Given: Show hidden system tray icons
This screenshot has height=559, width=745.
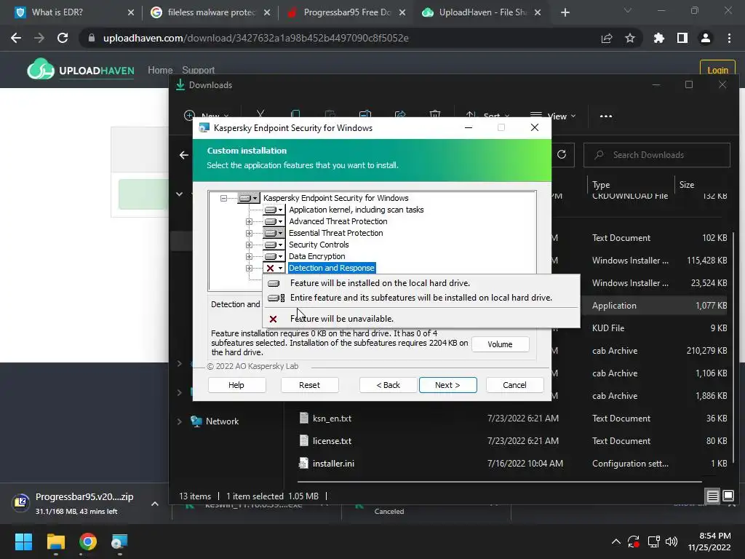Looking at the screenshot, I should coord(615,542).
